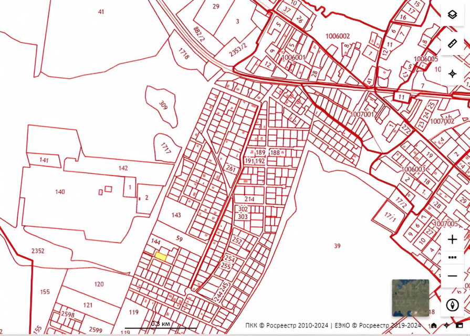This screenshot has height=336, width=470.
Task: Click the window icon in bottom-right corner
Action: coord(459,326)
